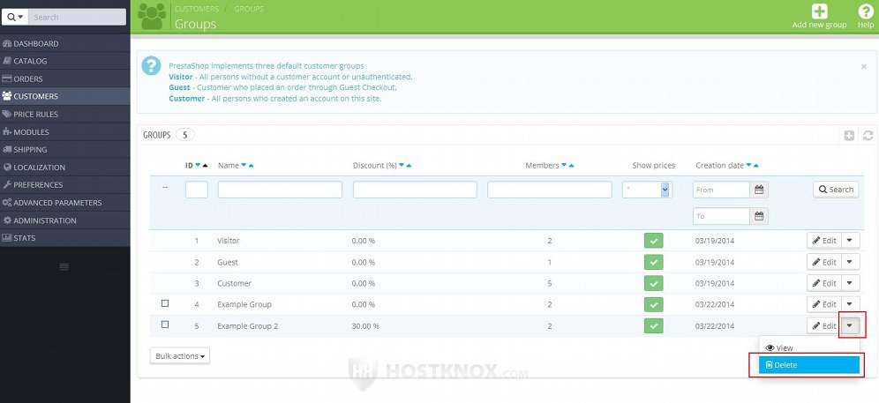Click the Members filter field
Screen dimensions: 879x403
tap(549, 190)
